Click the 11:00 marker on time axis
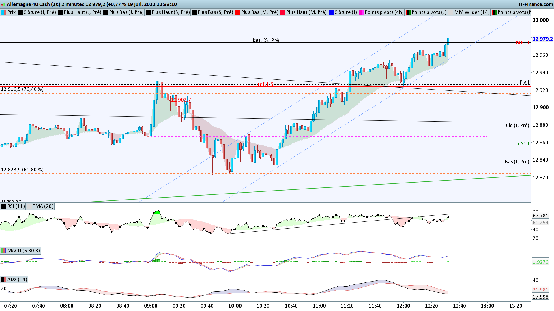Screen dimensions: 554x311 pos(319,306)
